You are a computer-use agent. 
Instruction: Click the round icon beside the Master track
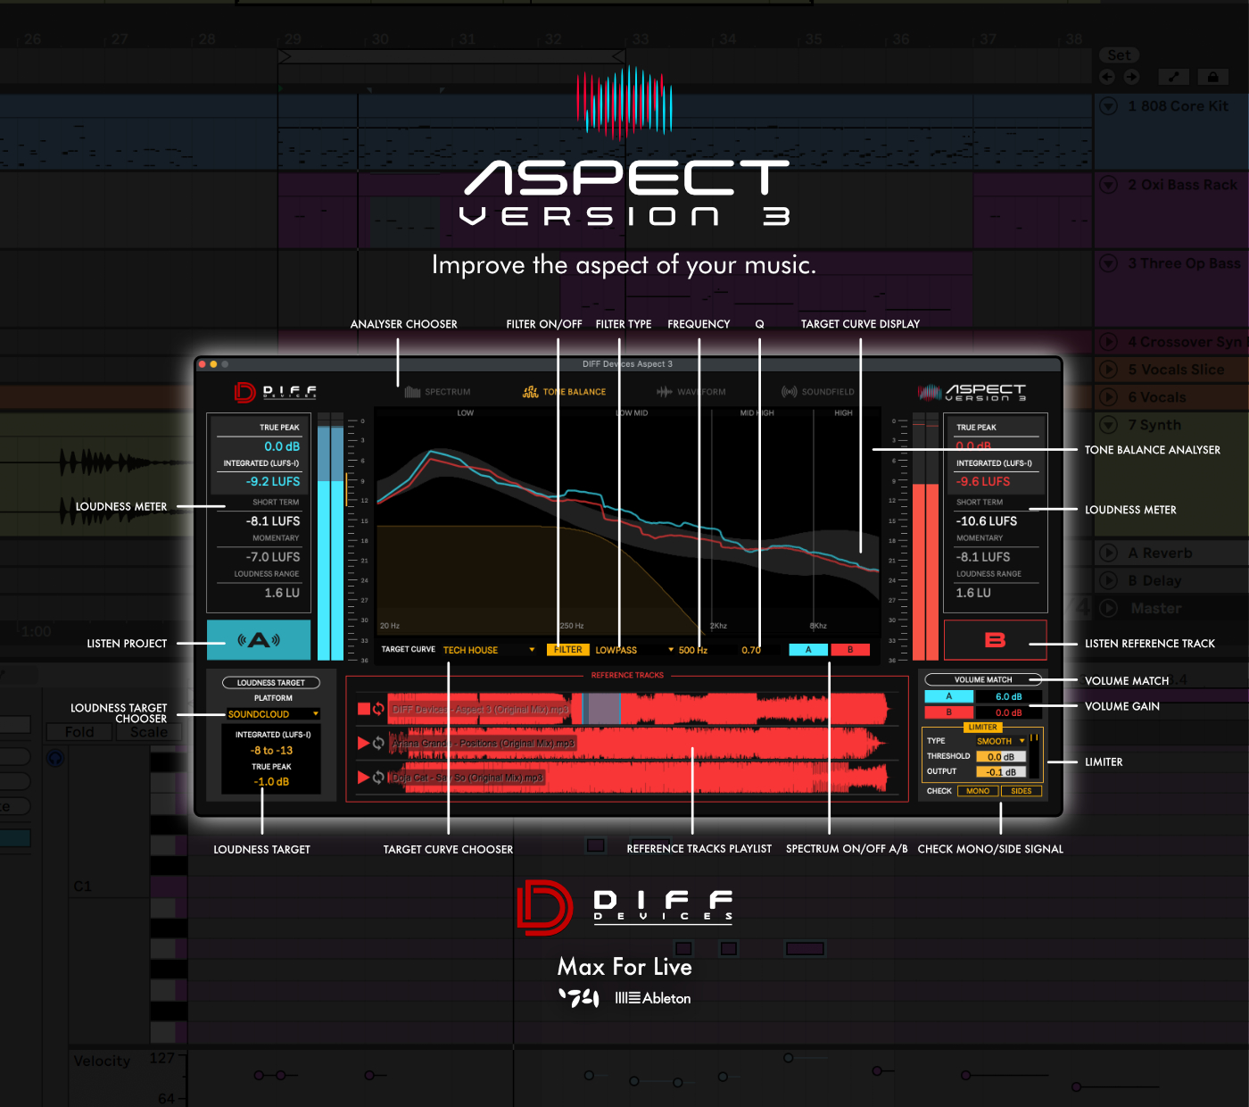click(x=1109, y=608)
